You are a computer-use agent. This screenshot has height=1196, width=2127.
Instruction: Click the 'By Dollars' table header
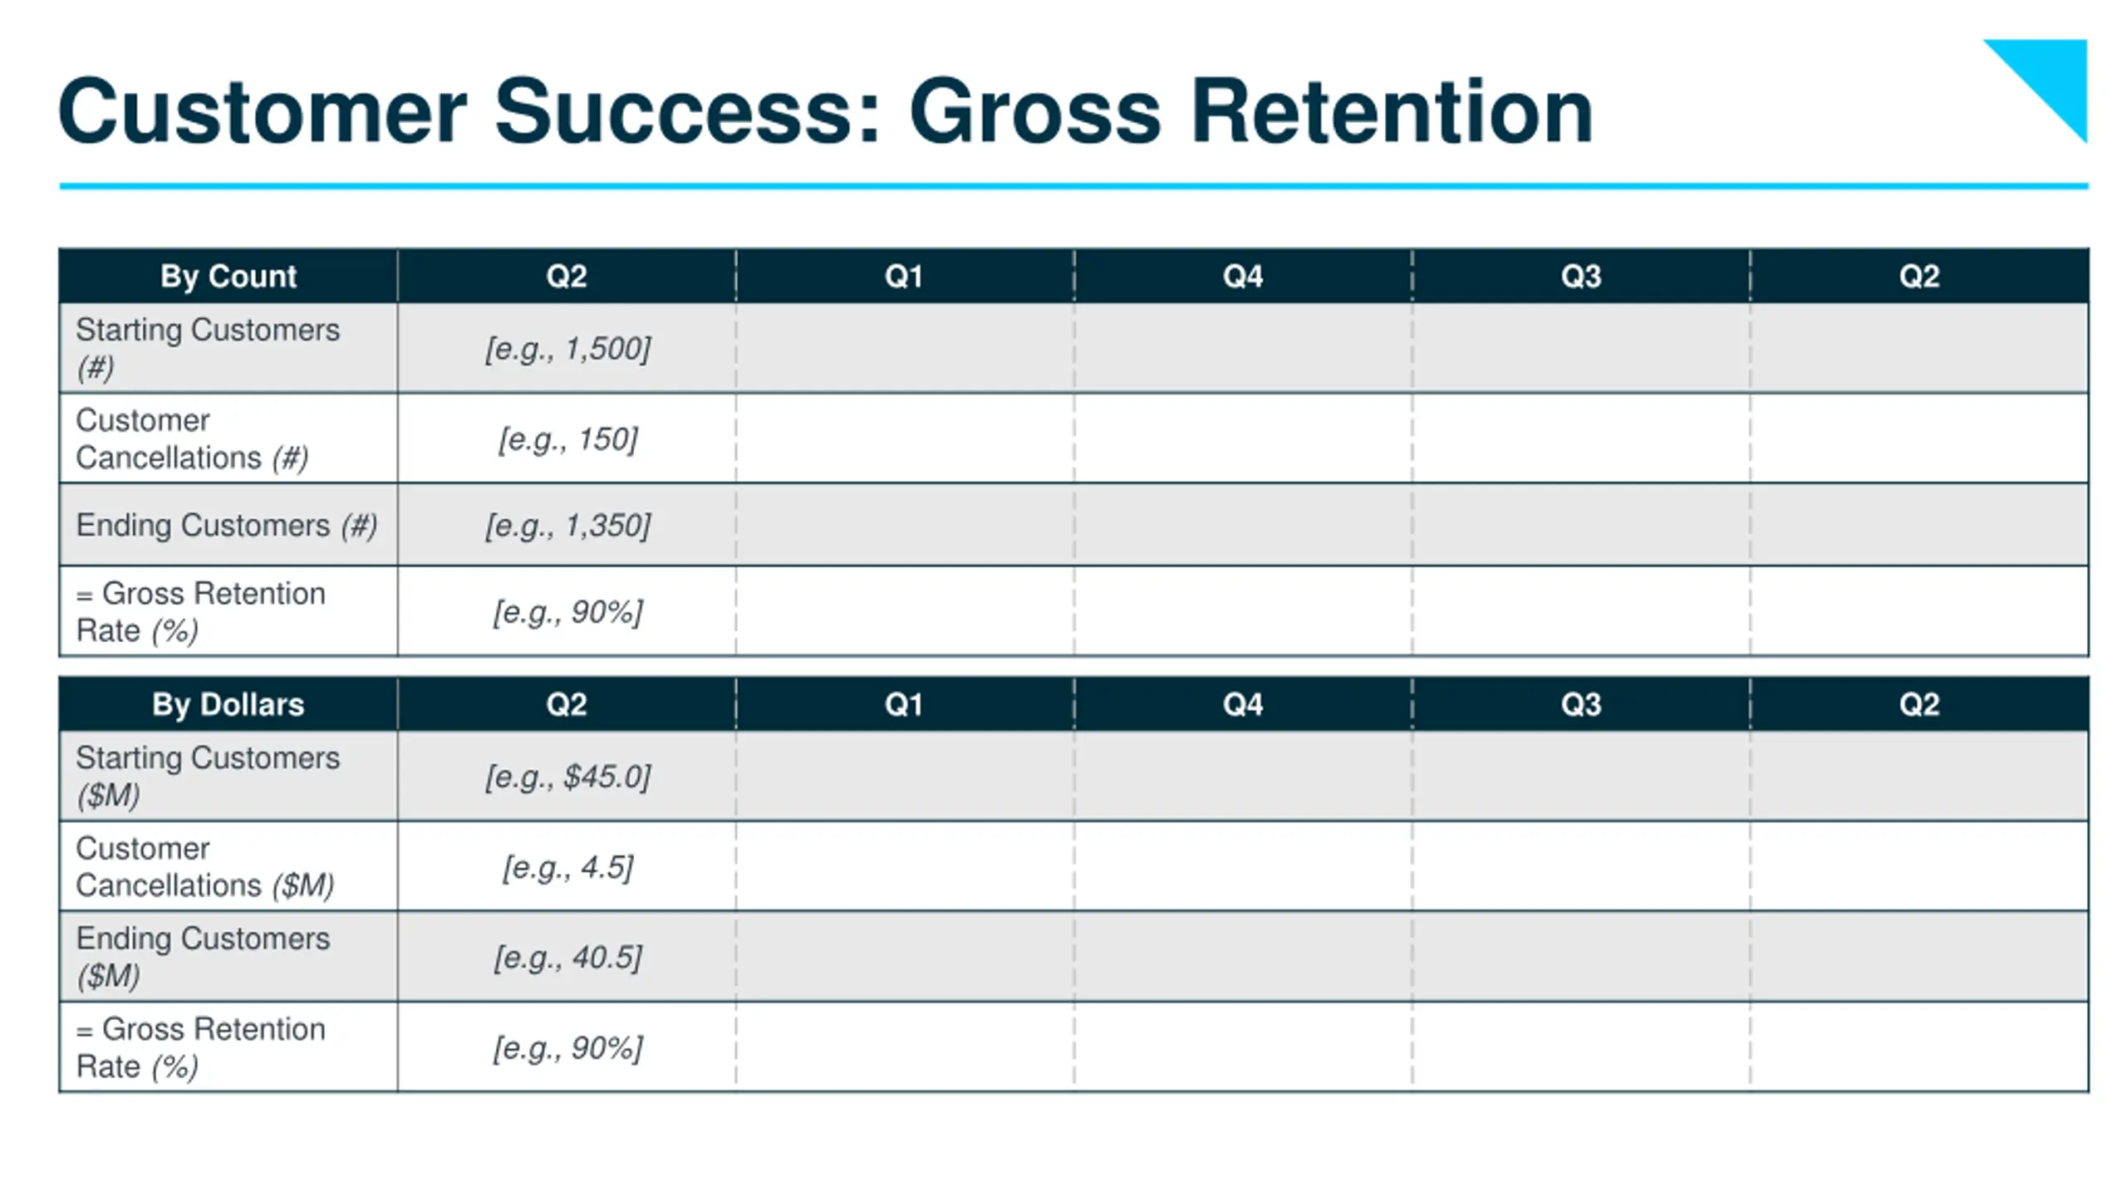(x=228, y=704)
